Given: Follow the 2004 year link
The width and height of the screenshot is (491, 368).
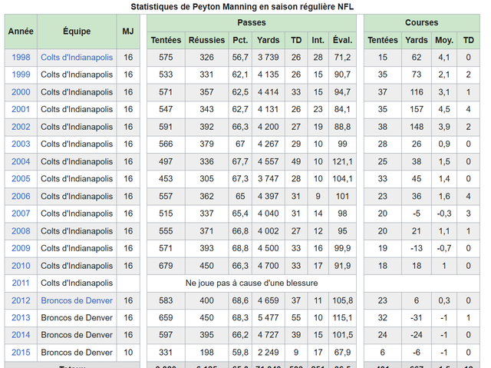Looking at the screenshot, I should point(20,161).
